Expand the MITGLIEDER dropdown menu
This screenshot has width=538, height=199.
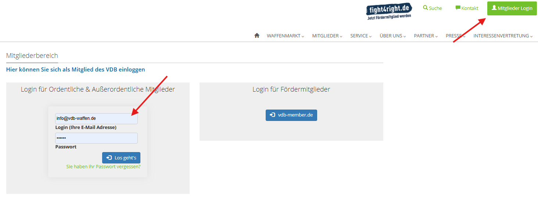click(327, 36)
